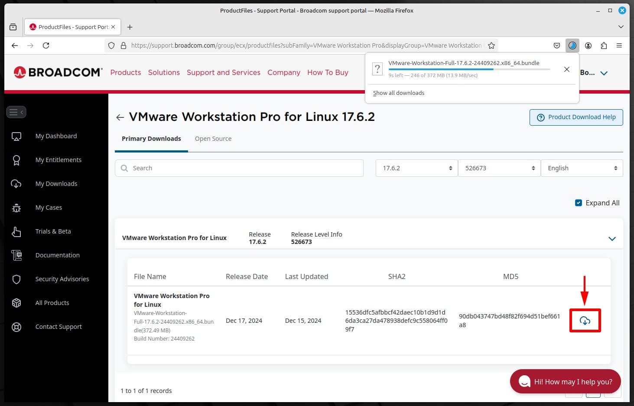Screen dimensions: 634x406
Task: Collapse the left navigation sidebar
Action: (x=16, y=112)
